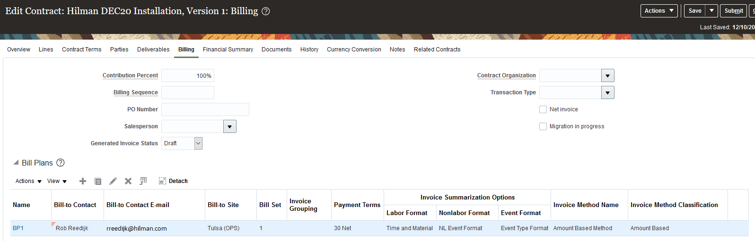The height and width of the screenshot is (241, 755).
Task: Select the Rob Reedijk contact cell
Action: click(x=78, y=228)
